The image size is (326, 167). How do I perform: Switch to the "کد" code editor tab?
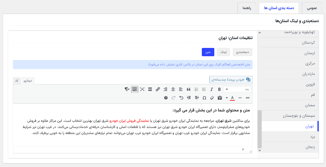click(17, 81)
